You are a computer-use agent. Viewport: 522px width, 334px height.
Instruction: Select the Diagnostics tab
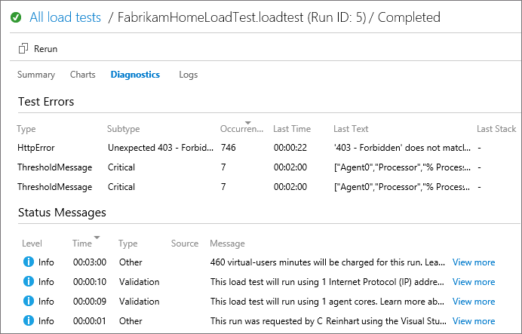(135, 75)
